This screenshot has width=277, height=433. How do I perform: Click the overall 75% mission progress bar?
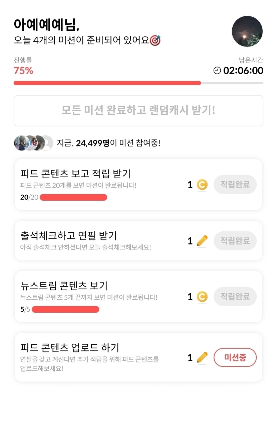click(x=138, y=83)
